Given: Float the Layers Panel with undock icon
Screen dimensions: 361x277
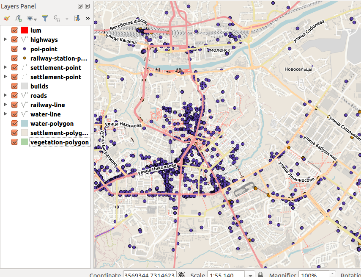Looking at the screenshot, I should click(x=80, y=6).
